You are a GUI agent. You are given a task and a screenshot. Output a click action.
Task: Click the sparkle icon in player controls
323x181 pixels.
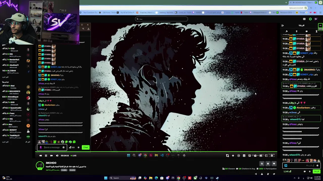(x=233, y=156)
